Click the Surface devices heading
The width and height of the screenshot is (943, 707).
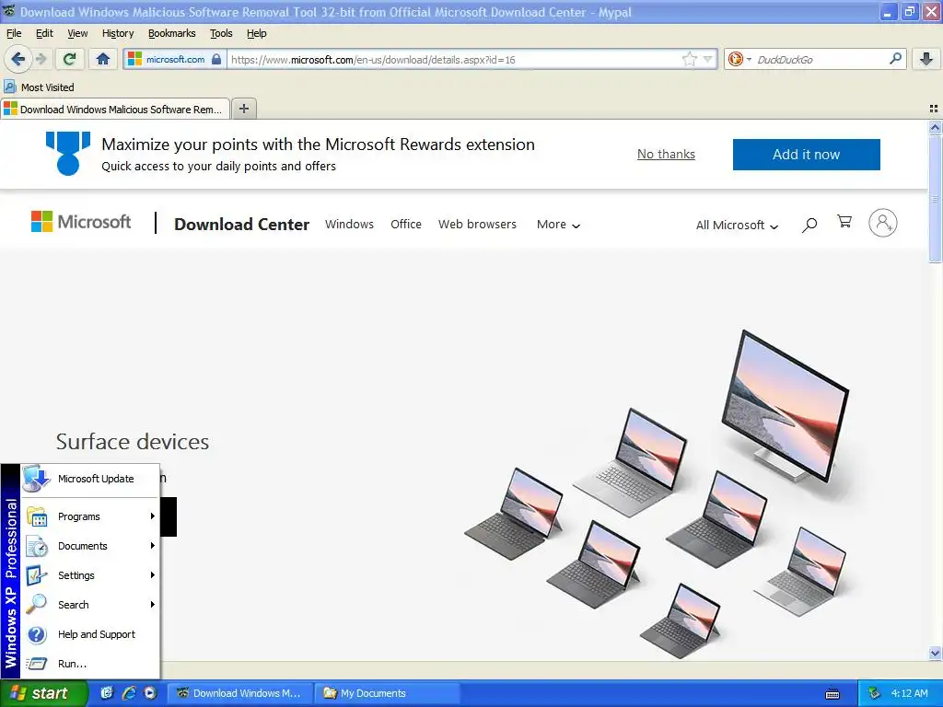click(x=133, y=442)
